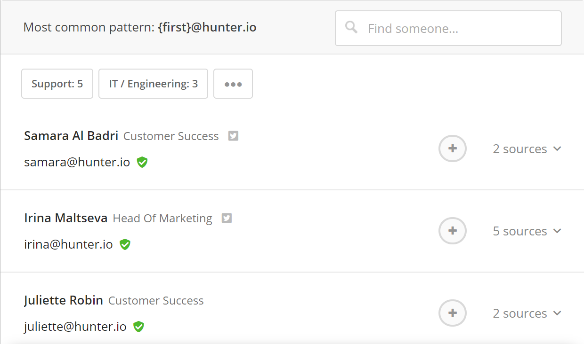This screenshot has height=344, width=584.
Task: Select the irina@hunter.io email address
Action: (x=68, y=245)
